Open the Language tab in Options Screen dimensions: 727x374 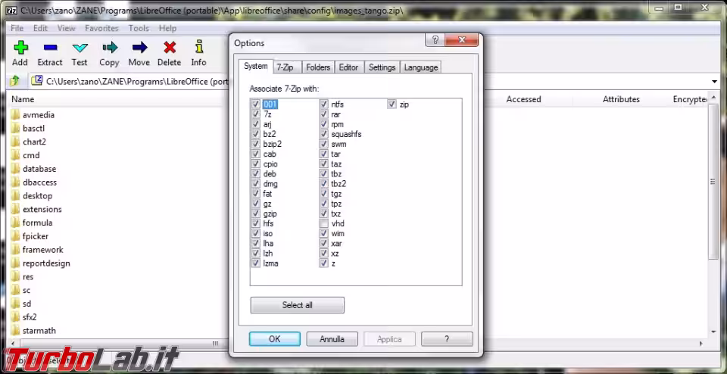[420, 67]
